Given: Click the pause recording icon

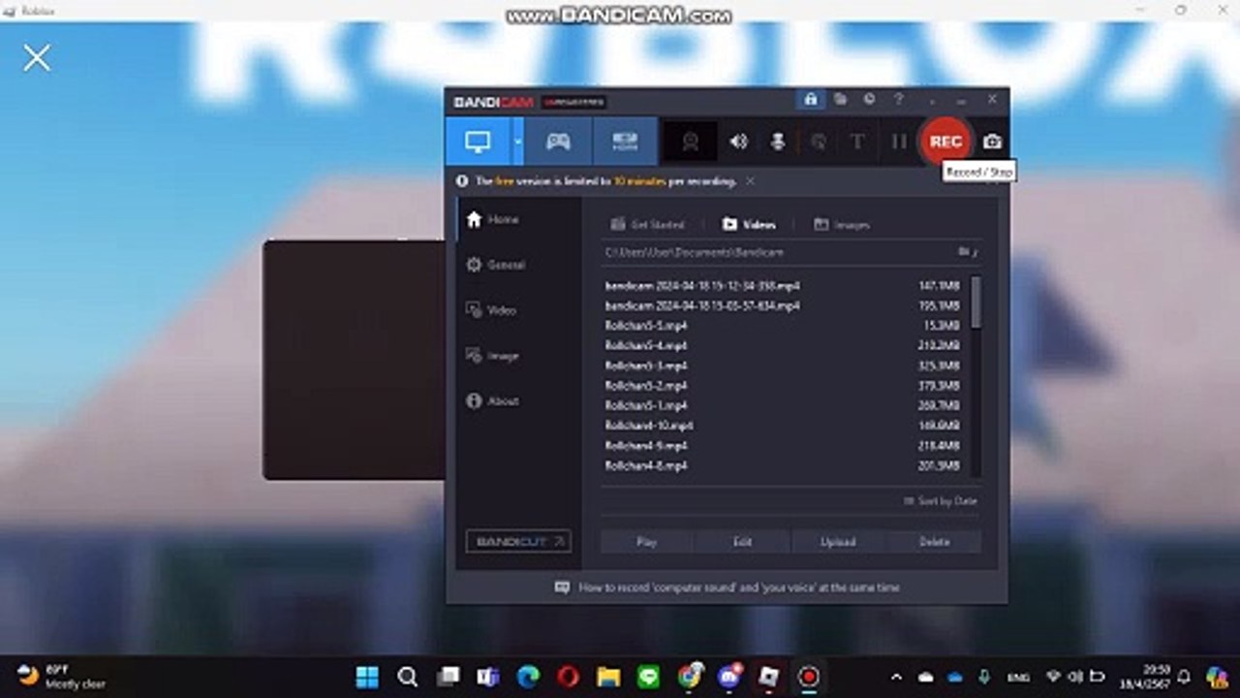Looking at the screenshot, I should click(x=899, y=142).
